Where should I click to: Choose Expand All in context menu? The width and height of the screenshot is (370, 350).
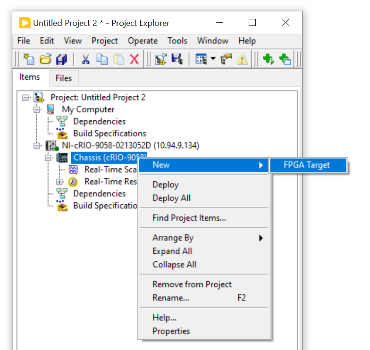(204, 251)
